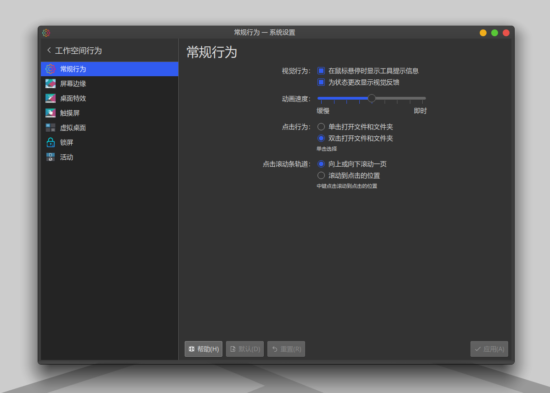
Task: Open the 屏幕边缘 settings page
Action: pyautogui.click(x=110, y=84)
